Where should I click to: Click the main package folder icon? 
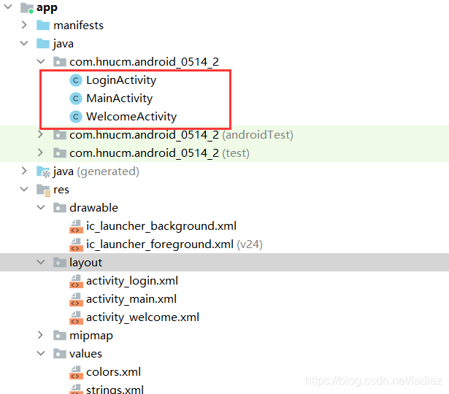(x=60, y=61)
